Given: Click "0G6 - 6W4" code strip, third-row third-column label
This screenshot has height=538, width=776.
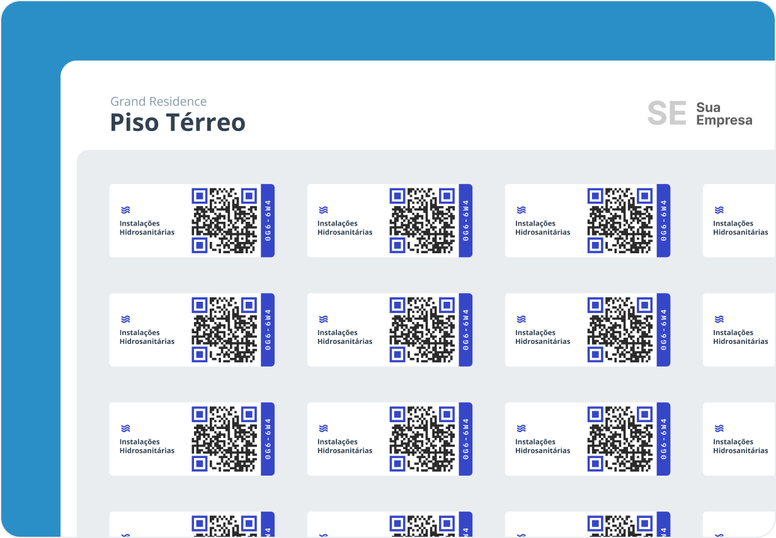Looking at the screenshot, I should coord(663,438).
